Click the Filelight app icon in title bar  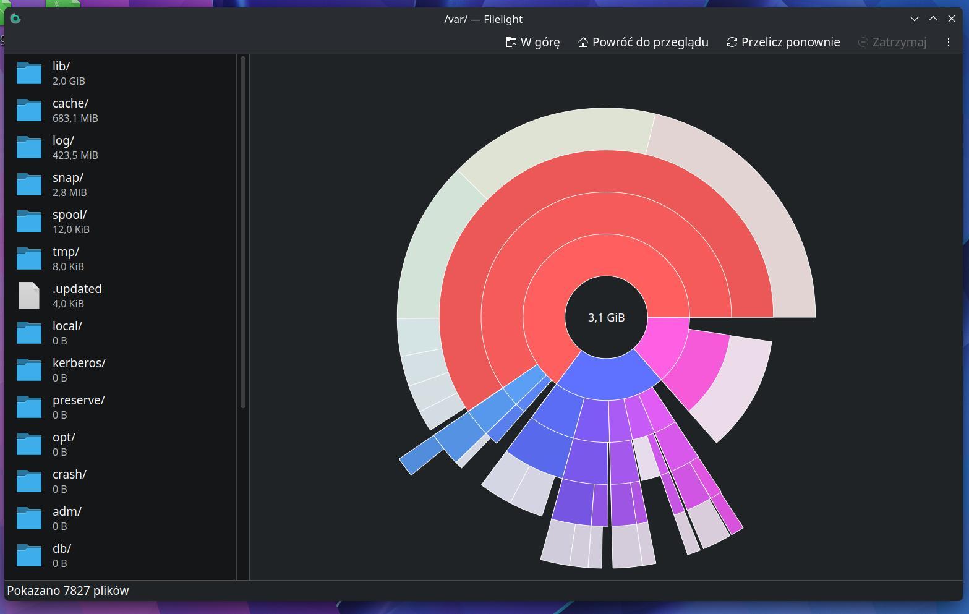click(15, 19)
